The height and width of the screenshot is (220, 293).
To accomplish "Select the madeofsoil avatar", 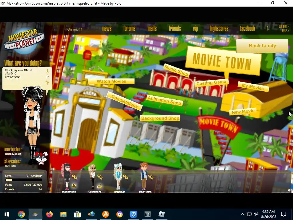I will (x=67, y=176).
